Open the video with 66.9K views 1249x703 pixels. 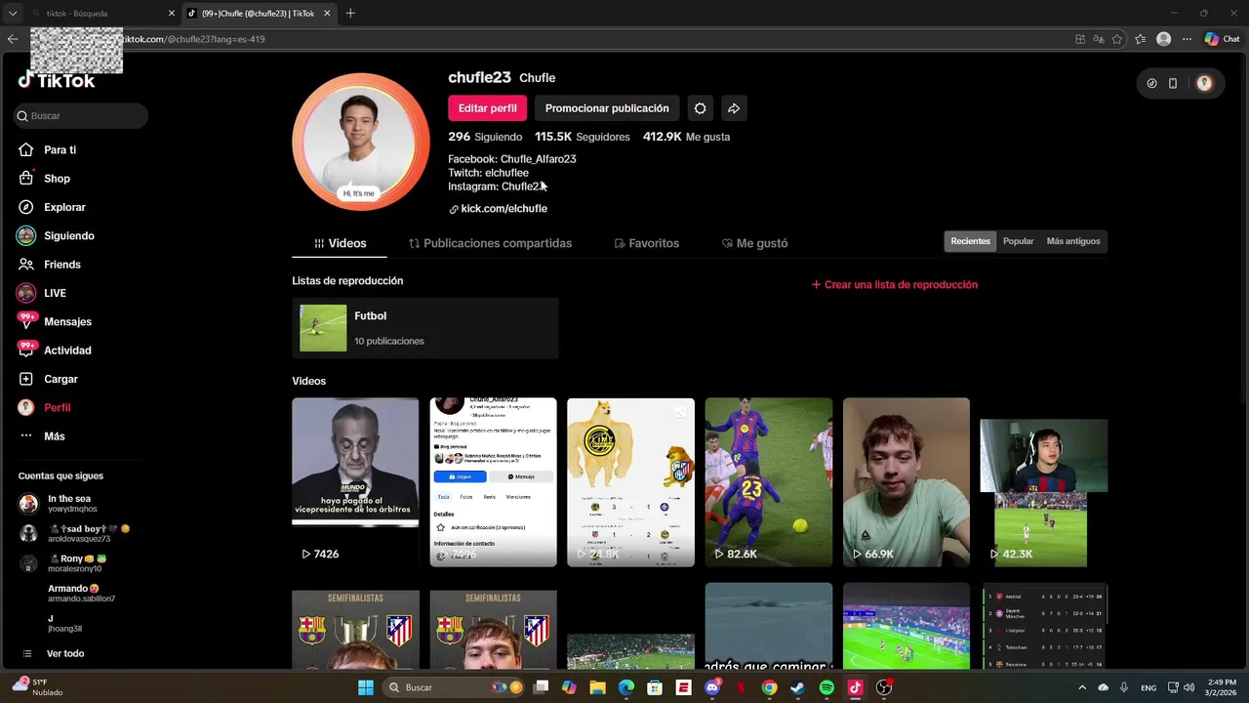coord(907,481)
